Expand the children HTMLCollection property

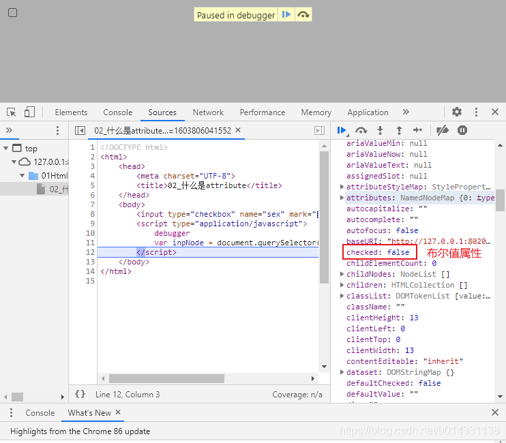click(x=342, y=285)
